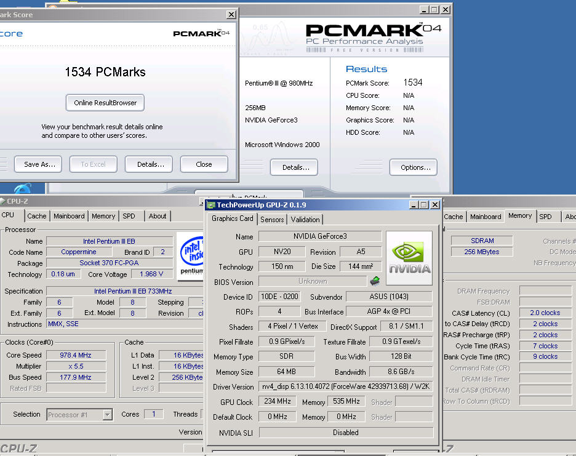Open the Cache tab in CPU-Z processor window

[x=37, y=216]
